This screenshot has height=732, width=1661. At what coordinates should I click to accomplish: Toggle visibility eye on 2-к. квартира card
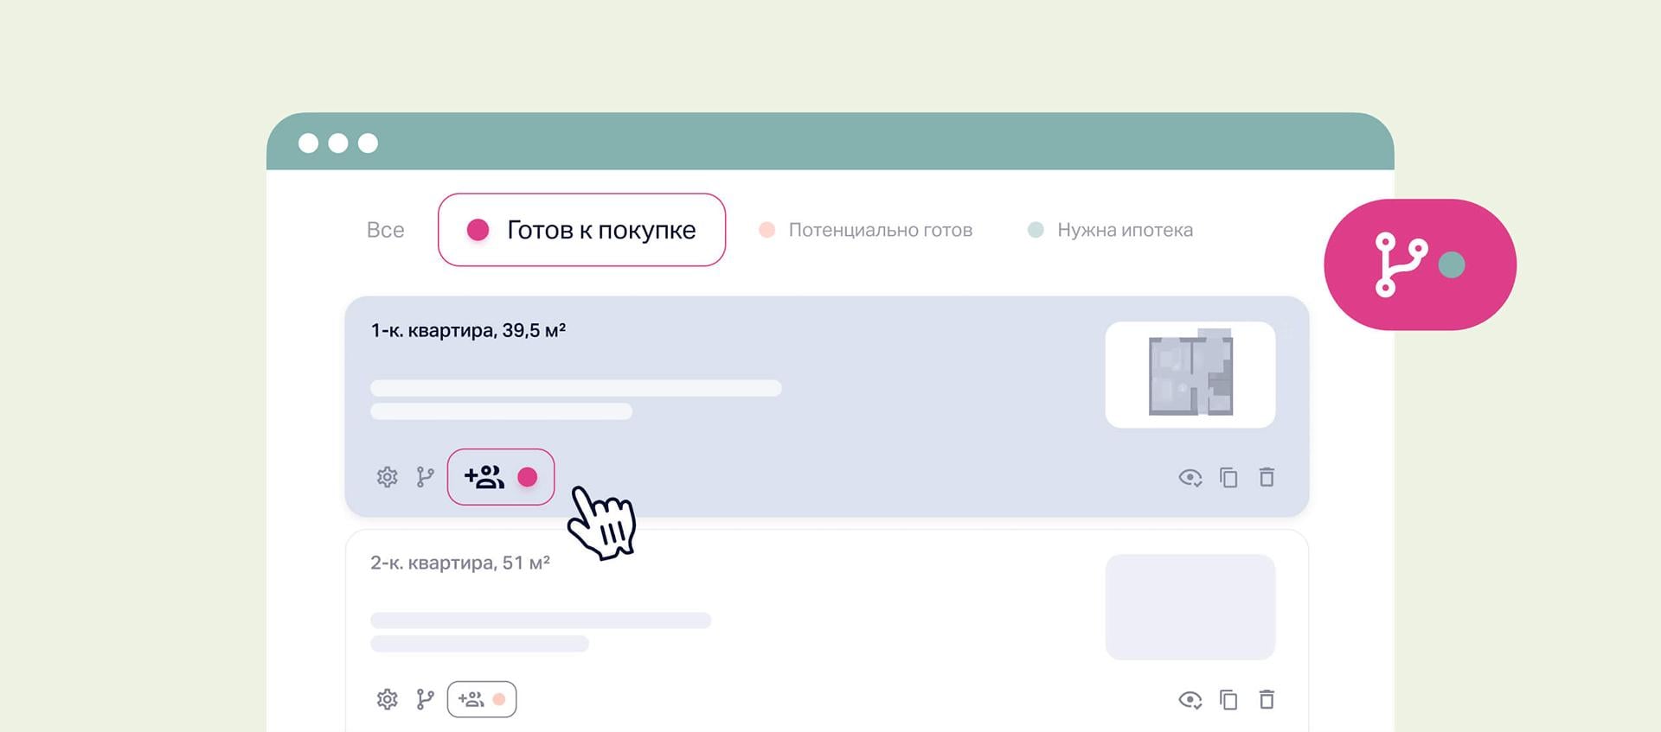tap(1190, 699)
